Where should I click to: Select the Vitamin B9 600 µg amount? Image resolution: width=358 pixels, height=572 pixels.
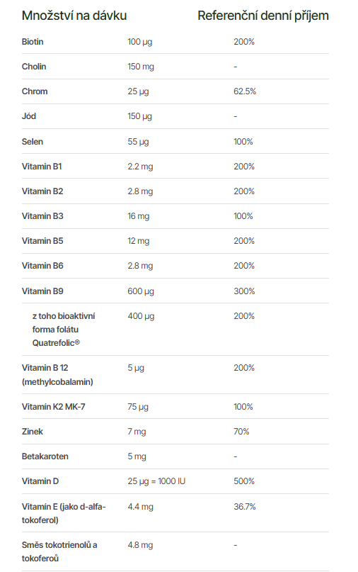click(141, 291)
